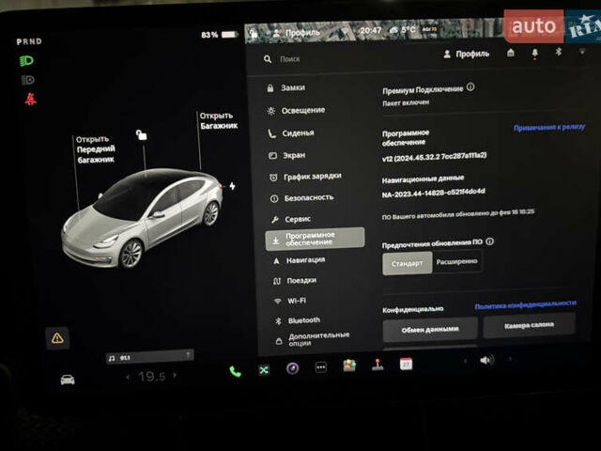
Task: Select Стандарт update preference
Action: pyautogui.click(x=407, y=263)
